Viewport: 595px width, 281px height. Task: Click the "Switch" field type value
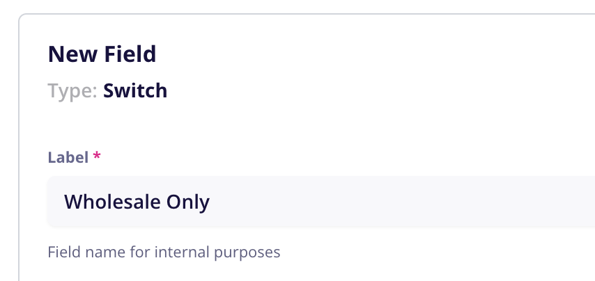tap(135, 91)
